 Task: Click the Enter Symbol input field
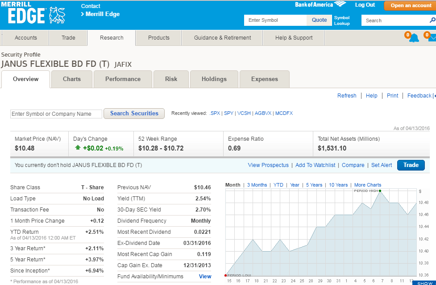[274, 20]
